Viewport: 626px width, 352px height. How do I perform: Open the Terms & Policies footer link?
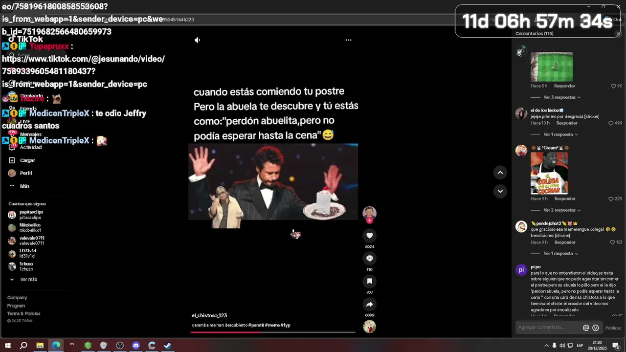pyautogui.click(x=23, y=314)
